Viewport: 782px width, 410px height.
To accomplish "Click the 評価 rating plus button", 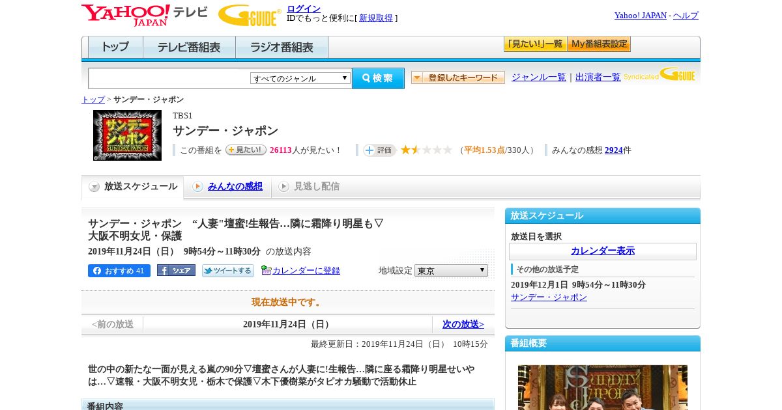I will (380, 150).
